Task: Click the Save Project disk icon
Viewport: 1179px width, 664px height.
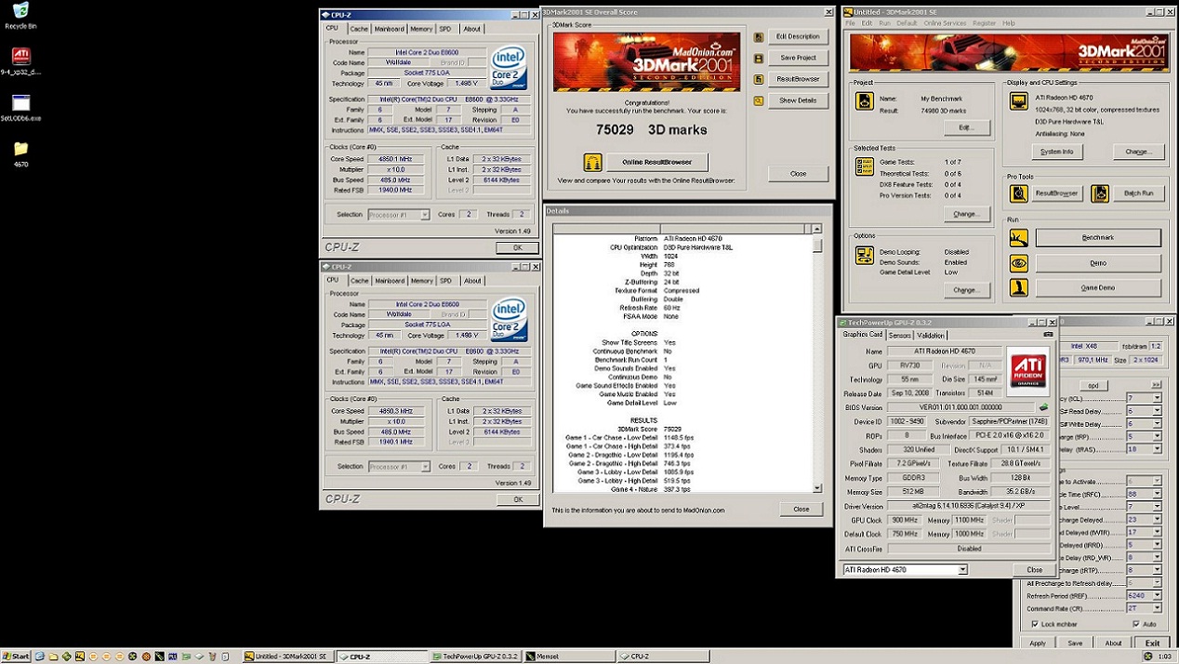Action: point(759,59)
